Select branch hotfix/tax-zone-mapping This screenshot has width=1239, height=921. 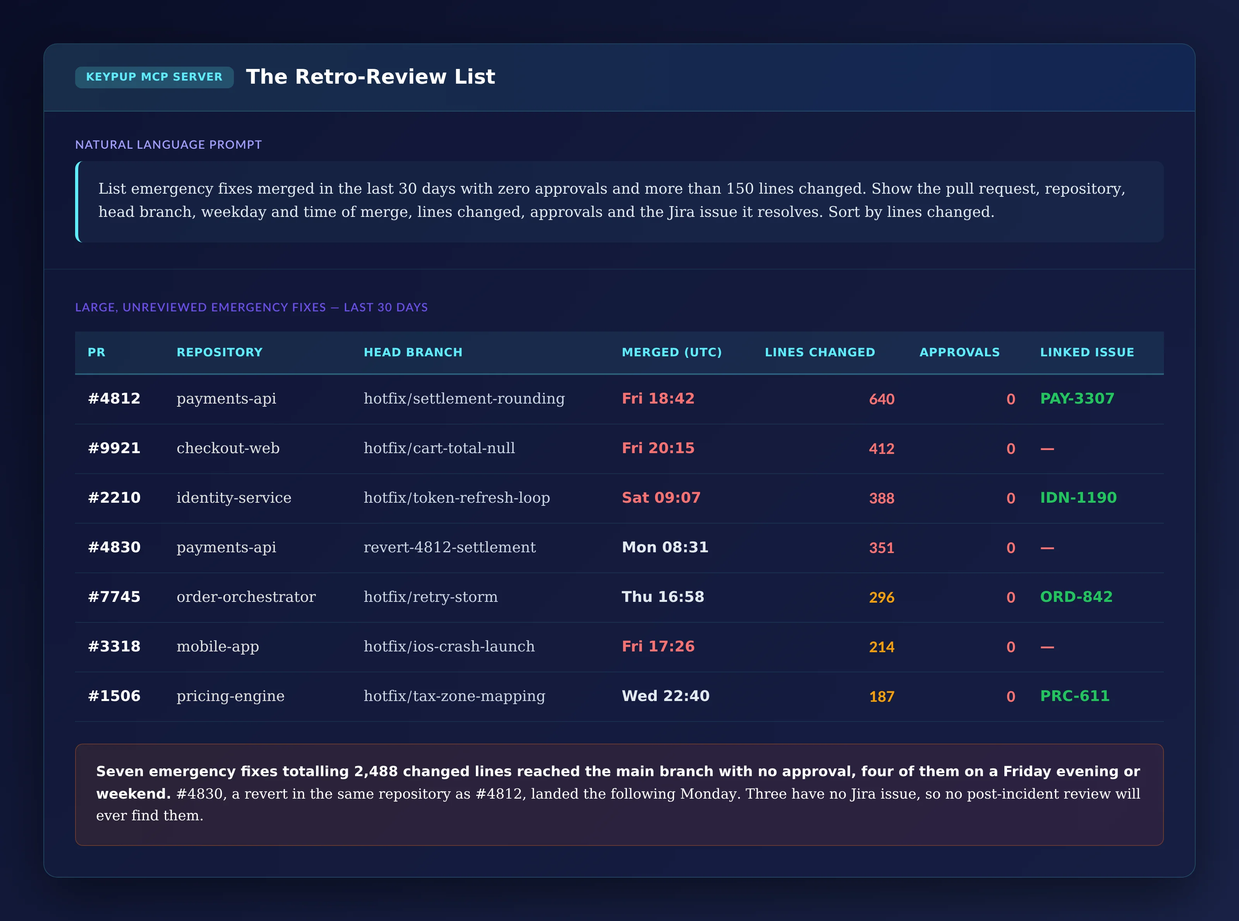(x=454, y=696)
